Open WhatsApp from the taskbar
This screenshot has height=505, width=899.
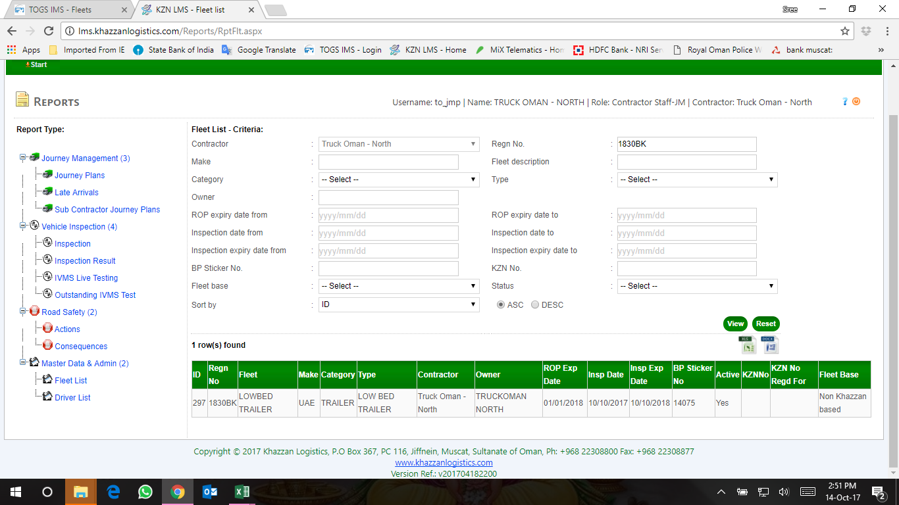145,492
